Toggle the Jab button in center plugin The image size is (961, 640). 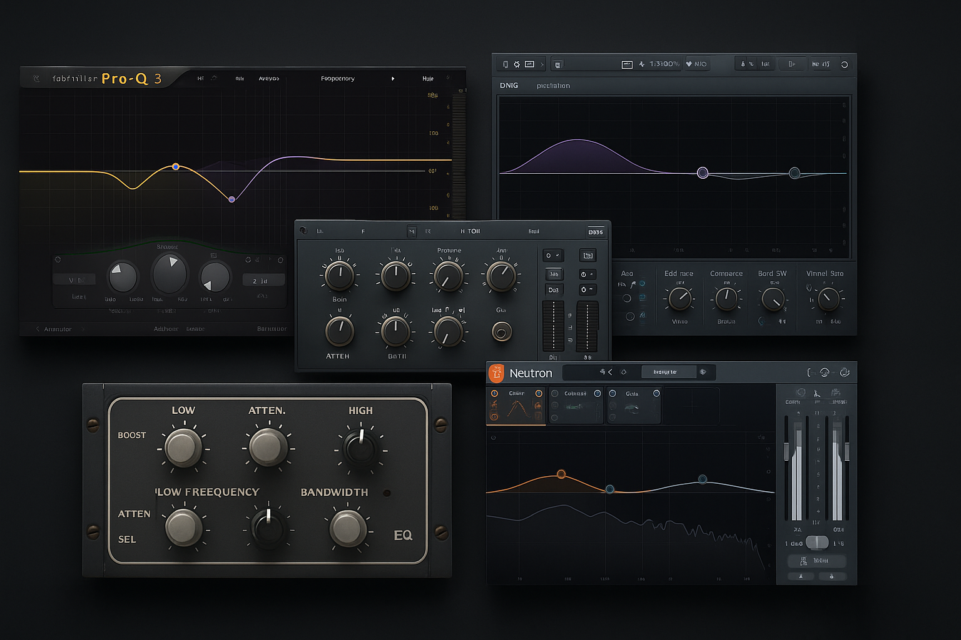coord(554,274)
